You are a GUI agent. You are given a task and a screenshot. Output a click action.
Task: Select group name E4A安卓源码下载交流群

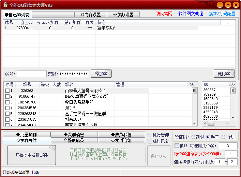coord(86,96)
